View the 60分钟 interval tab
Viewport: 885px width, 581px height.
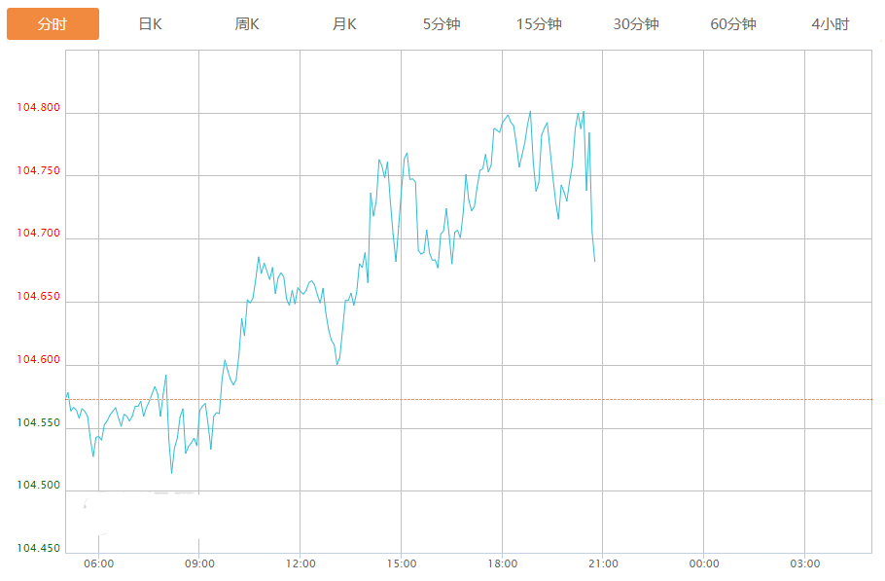pos(733,24)
